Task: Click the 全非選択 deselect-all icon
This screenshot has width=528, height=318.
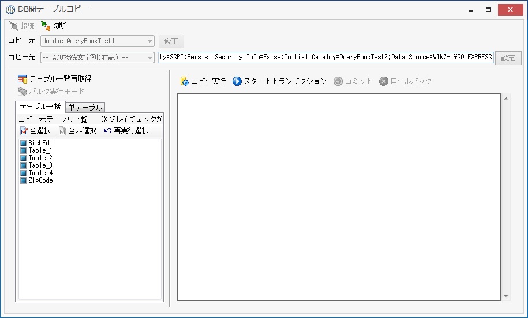Action: click(x=62, y=130)
